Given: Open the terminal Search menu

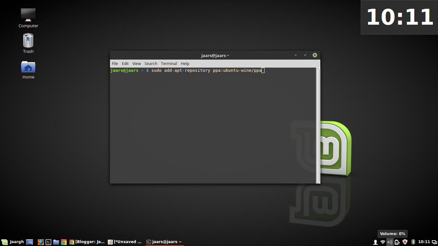Looking at the screenshot, I should coord(151,63).
